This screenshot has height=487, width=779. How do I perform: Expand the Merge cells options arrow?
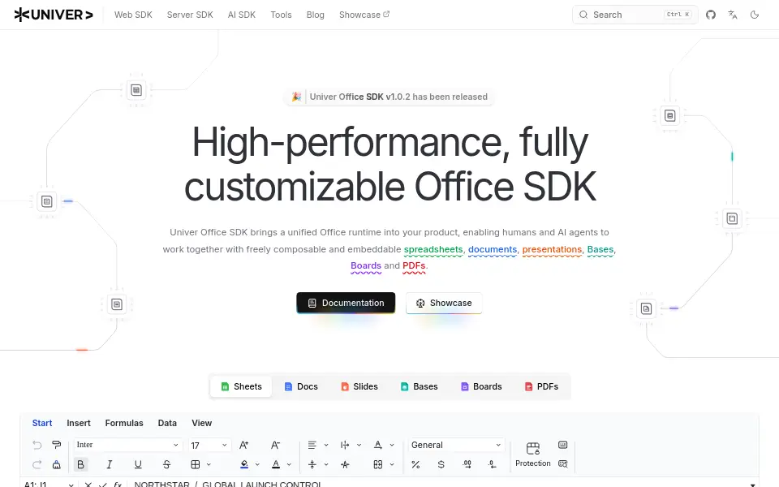(392, 464)
